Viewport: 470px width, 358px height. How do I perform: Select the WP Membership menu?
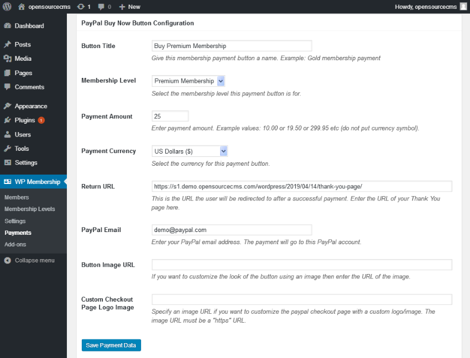tap(33, 182)
